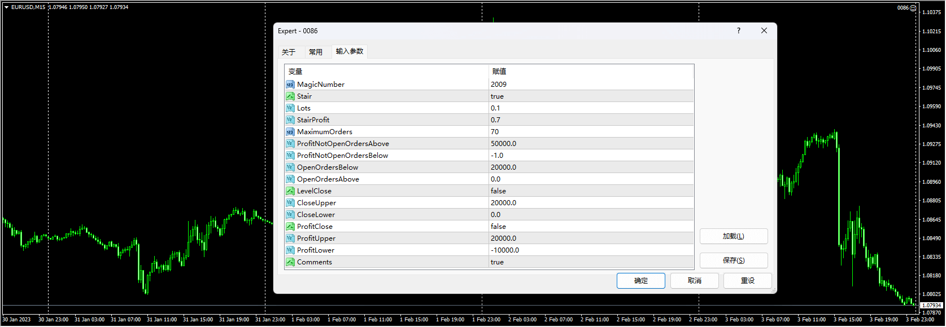946x327 pixels.
Task: Select the Stair value true
Action: [x=497, y=96]
